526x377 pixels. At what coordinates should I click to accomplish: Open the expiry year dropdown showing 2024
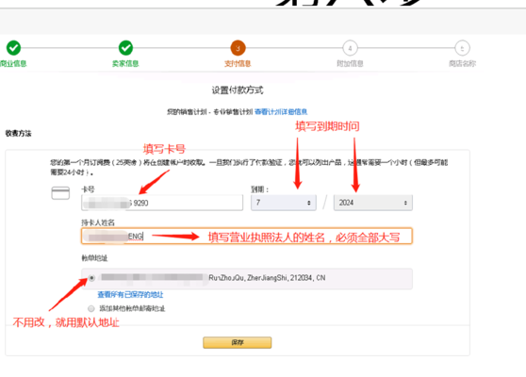click(x=373, y=203)
